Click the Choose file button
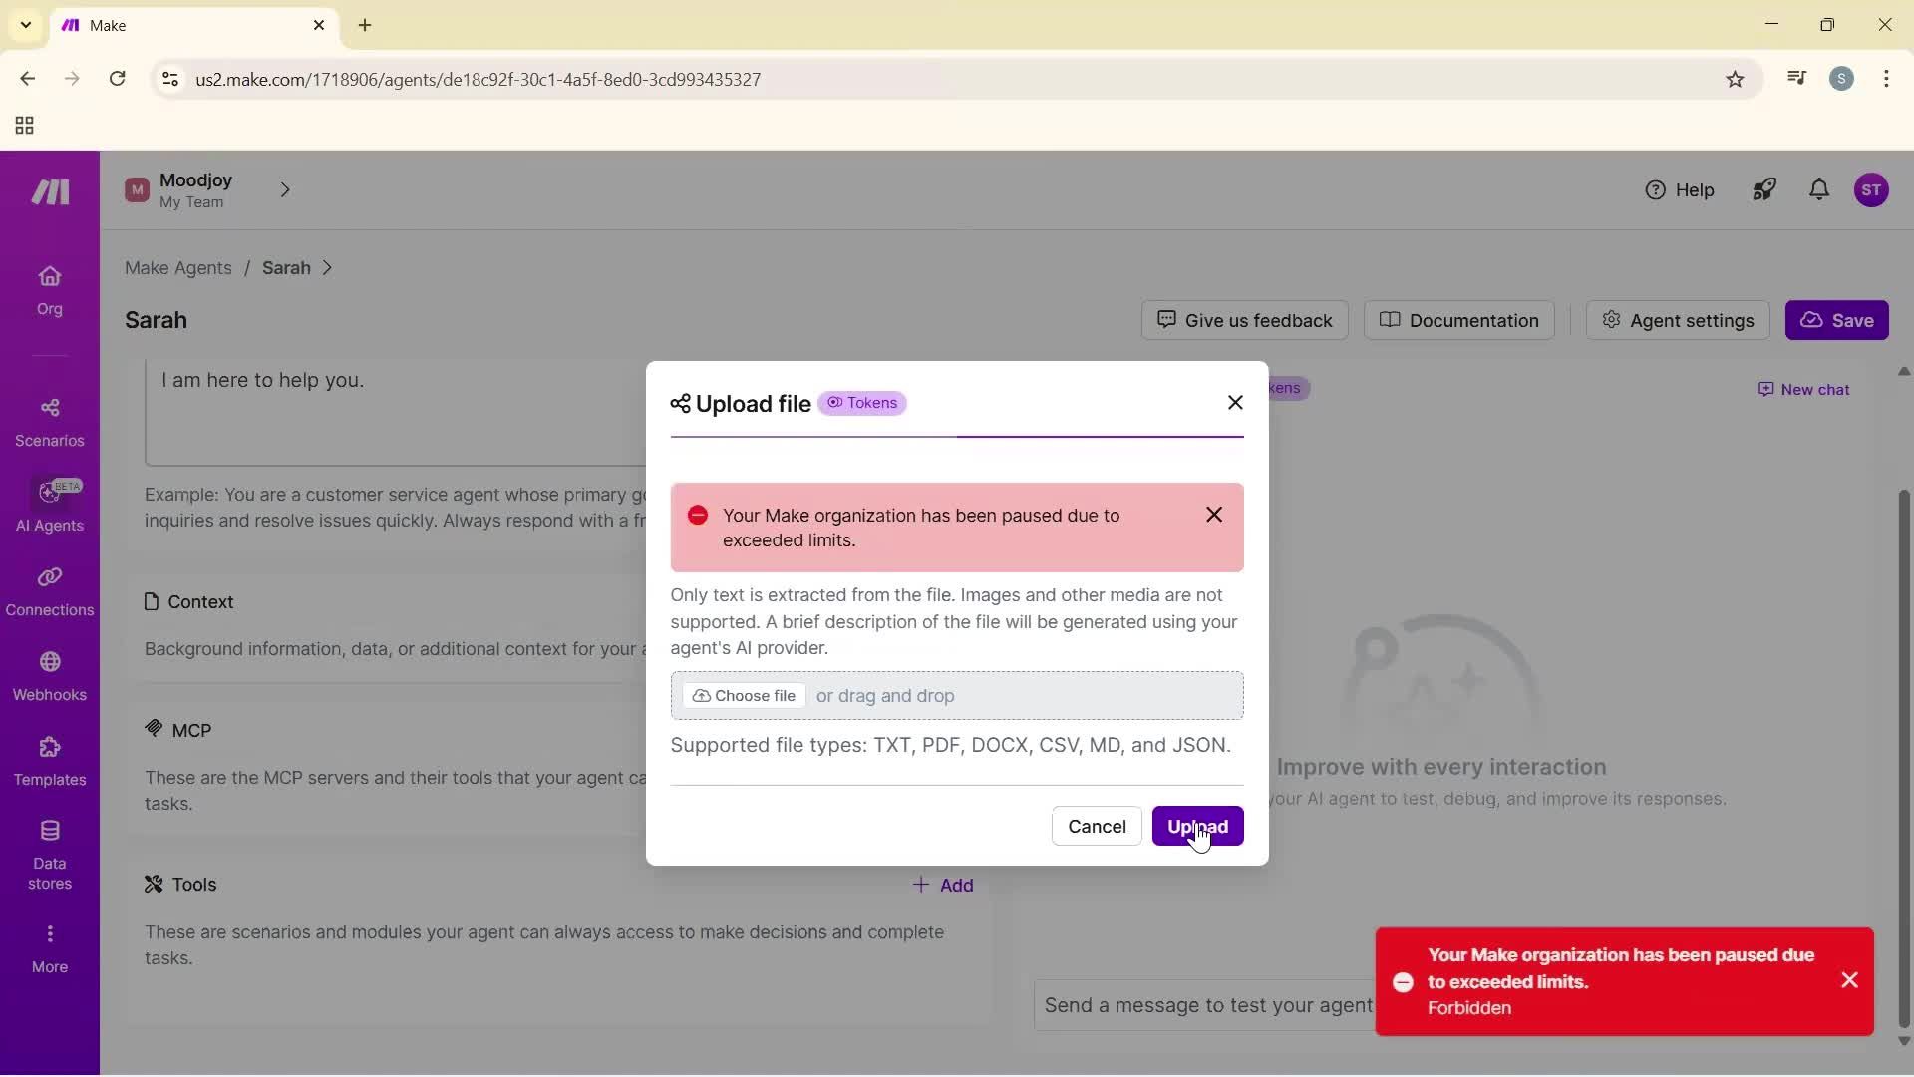Screen dimensions: 1914x1077 coord(744,696)
